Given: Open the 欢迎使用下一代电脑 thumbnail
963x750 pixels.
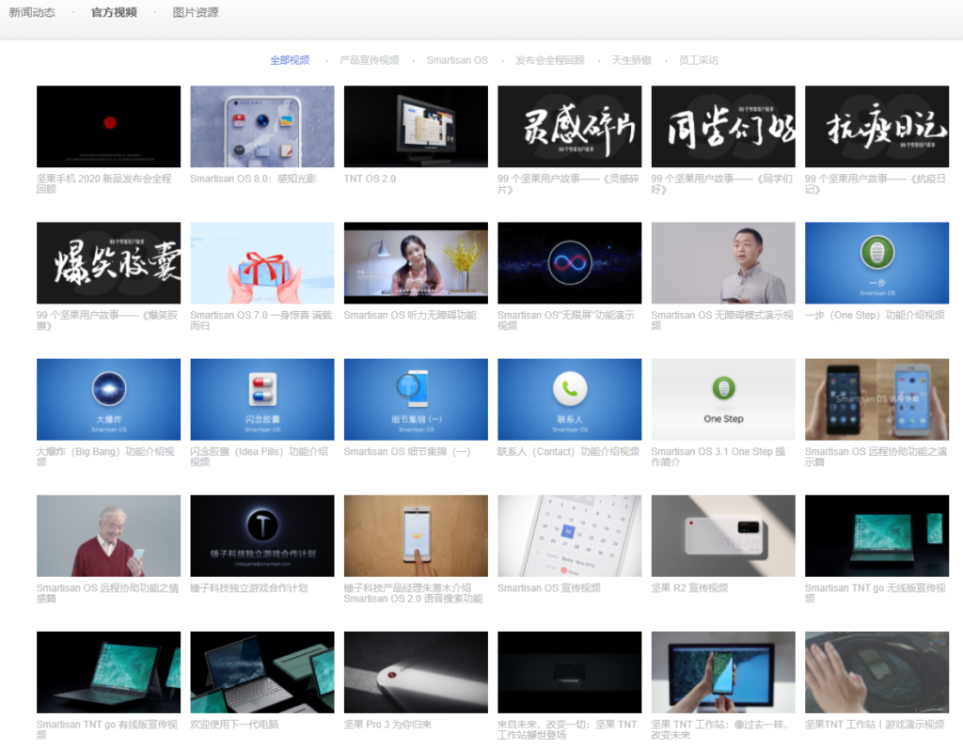Looking at the screenshot, I should pyautogui.click(x=262, y=672).
